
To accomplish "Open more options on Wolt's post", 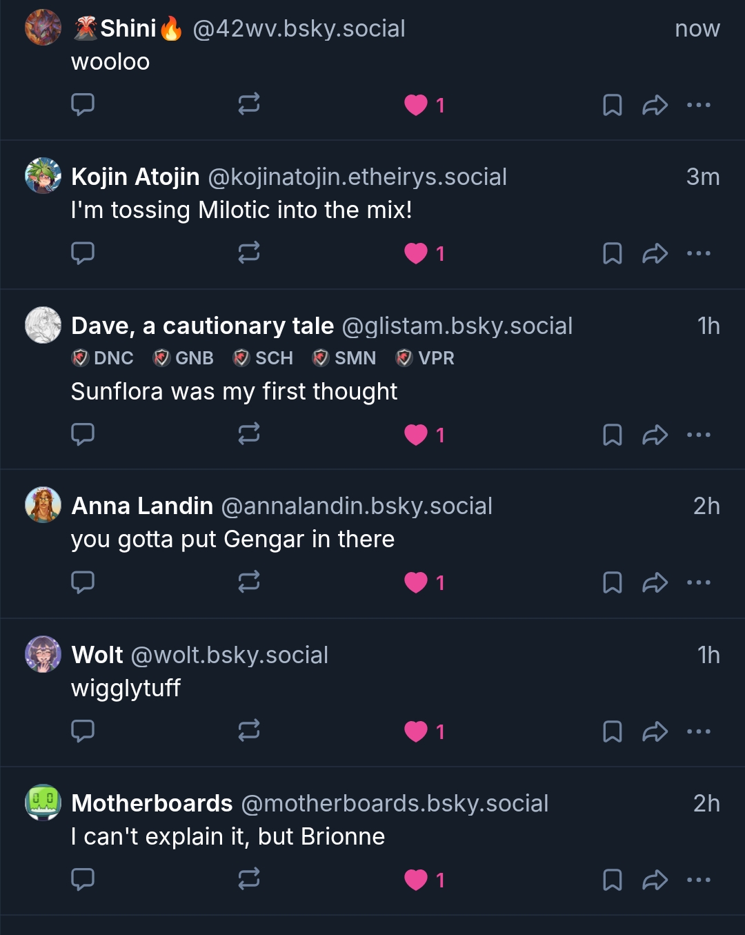I will tap(699, 731).
